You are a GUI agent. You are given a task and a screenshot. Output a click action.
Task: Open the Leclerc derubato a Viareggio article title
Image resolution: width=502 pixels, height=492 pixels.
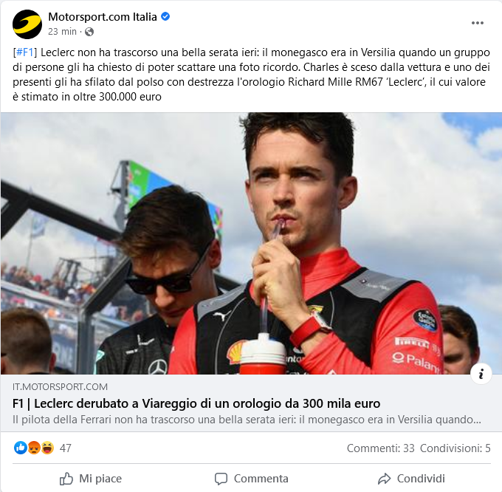coord(196,403)
